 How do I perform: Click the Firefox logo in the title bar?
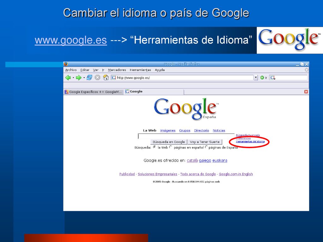coord(66,64)
